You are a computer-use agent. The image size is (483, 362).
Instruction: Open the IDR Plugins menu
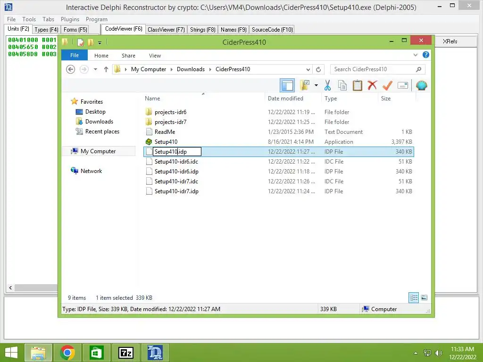pos(70,19)
